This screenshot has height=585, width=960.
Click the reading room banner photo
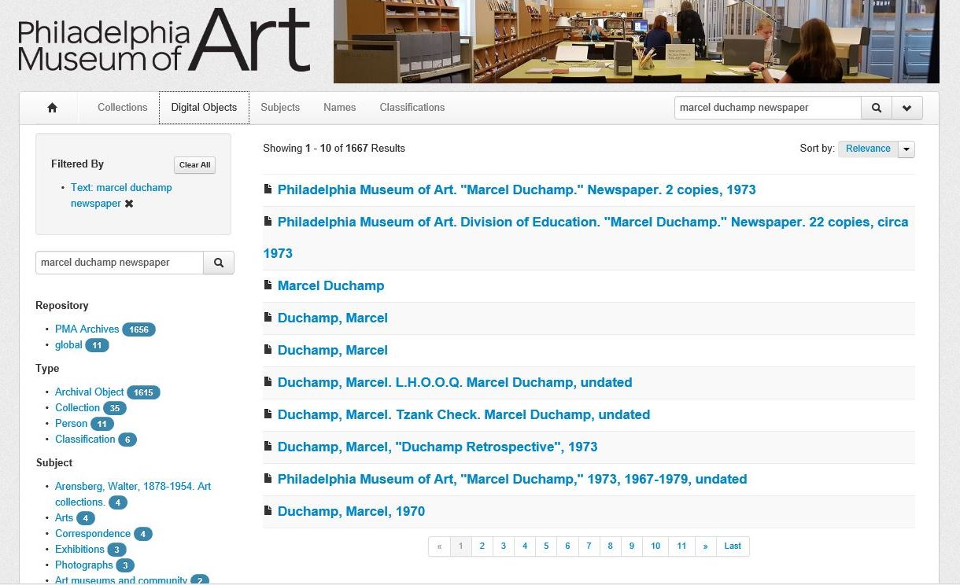tap(636, 42)
